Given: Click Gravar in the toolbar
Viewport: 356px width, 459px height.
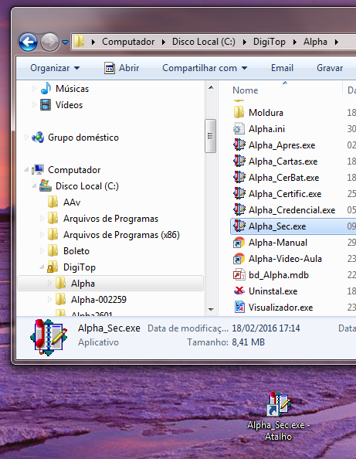Looking at the screenshot, I should tap(330, 68).
